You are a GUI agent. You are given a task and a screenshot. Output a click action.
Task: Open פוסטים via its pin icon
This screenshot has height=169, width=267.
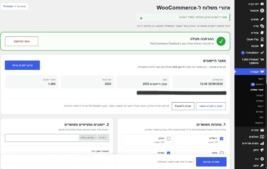point(262,19)
